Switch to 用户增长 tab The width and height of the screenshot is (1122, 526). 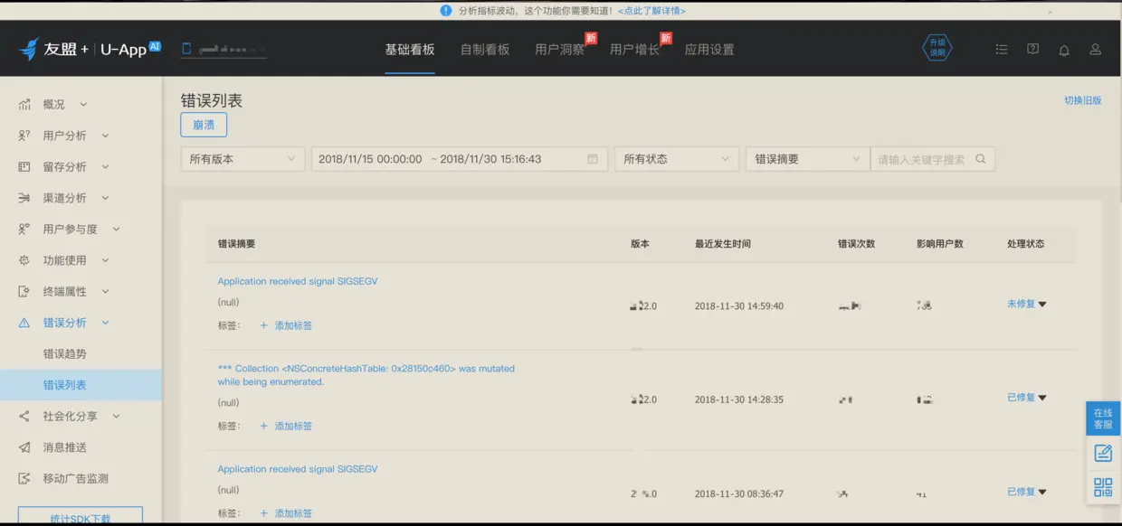pos(635,50)
